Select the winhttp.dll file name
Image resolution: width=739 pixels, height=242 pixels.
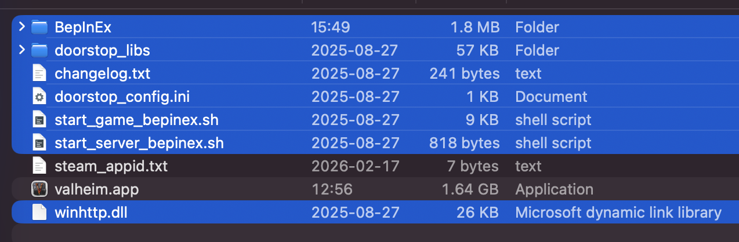(x=90, y=212)
